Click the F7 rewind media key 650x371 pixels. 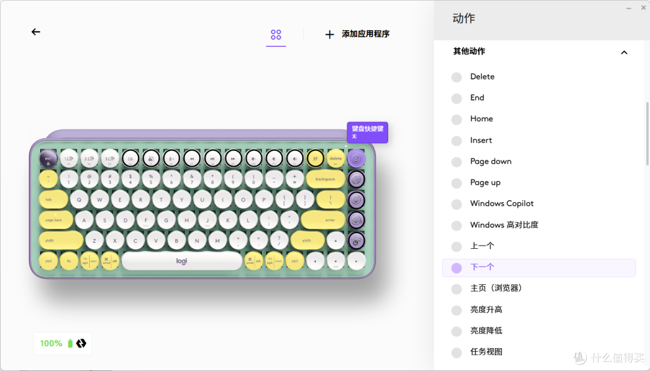(192, 158)
